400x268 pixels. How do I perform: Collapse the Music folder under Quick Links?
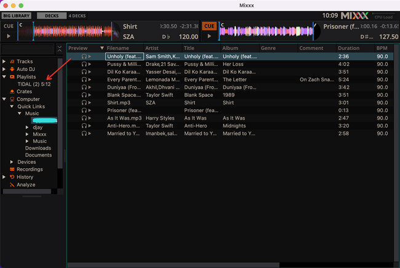[x=20, y=113]
